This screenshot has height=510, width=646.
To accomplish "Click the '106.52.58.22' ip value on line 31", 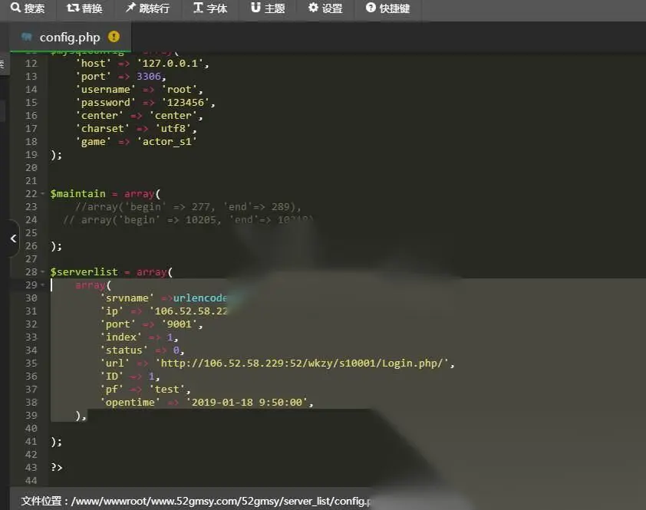I will [x=188, y=311].
